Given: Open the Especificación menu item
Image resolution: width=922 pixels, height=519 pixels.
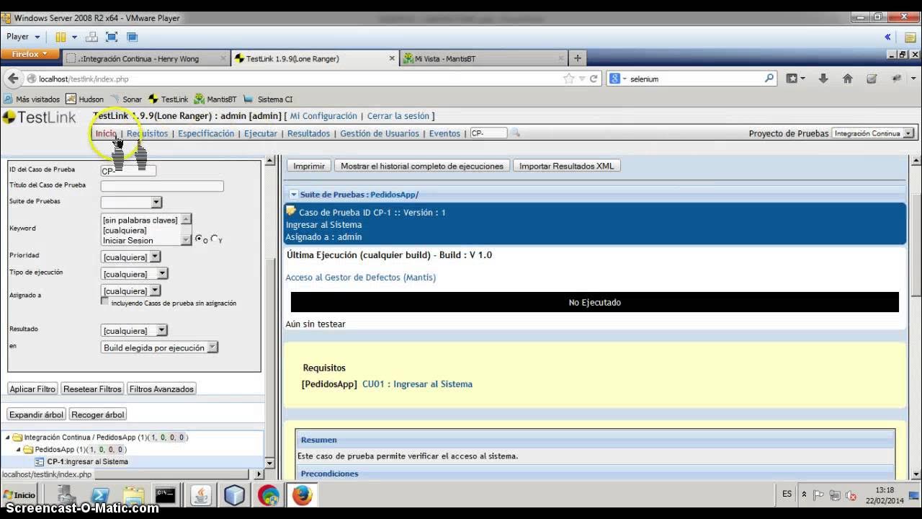Looking at the screenshot, I should 206,133.
